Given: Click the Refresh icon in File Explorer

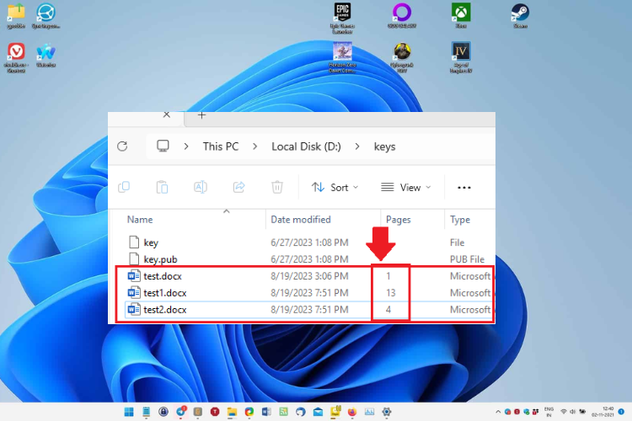Looking at the screenshot, I should pyautogui.click(x=122, y=147).
